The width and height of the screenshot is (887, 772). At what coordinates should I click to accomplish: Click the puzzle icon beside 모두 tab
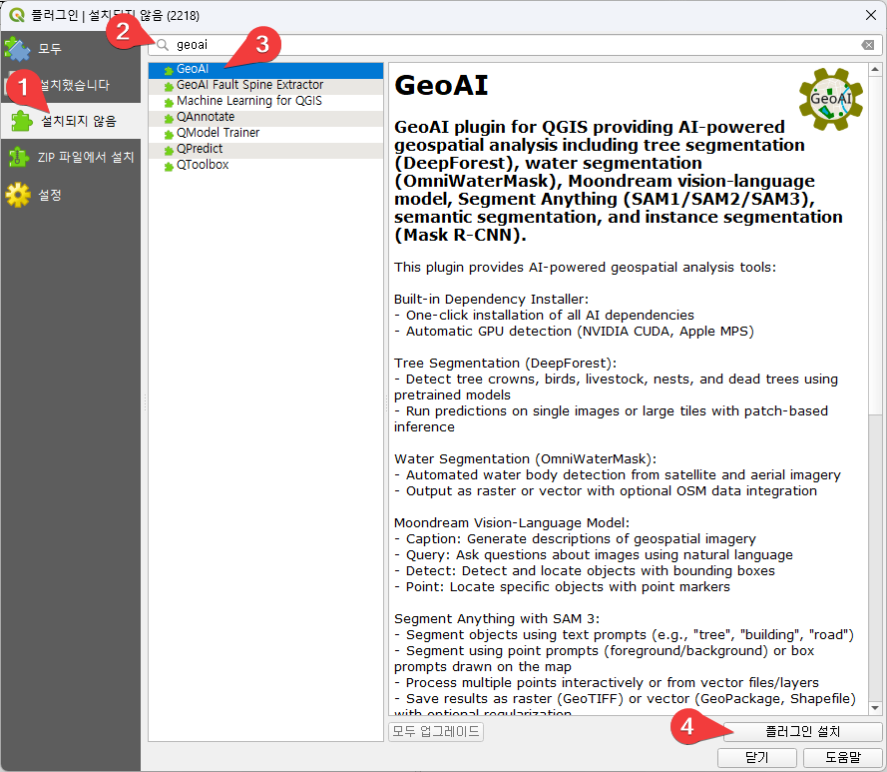(x=18, y=49)
